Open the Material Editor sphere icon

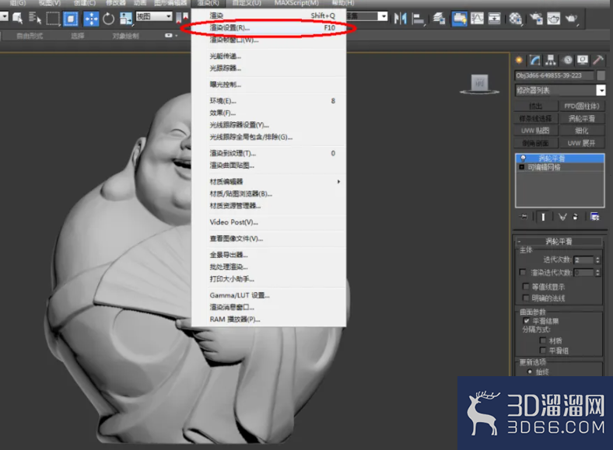[x=516, y=19]
